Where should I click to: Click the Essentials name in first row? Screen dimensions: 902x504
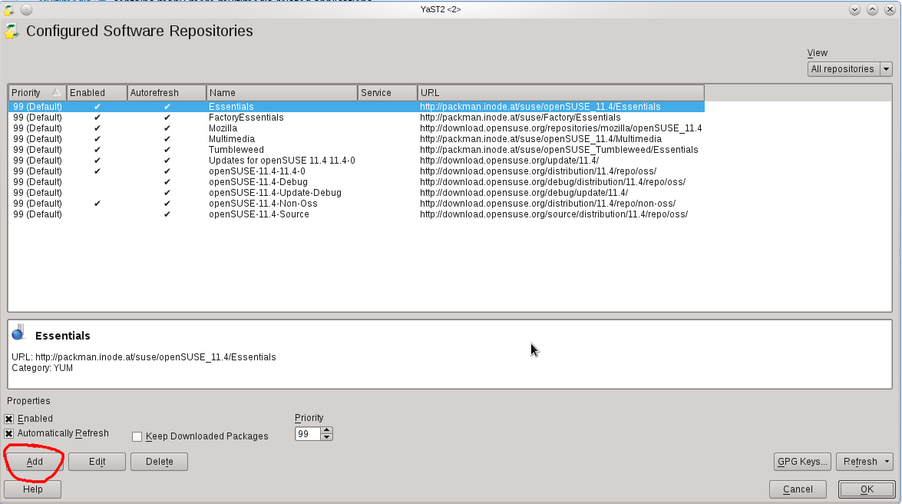tap(231, 107)
